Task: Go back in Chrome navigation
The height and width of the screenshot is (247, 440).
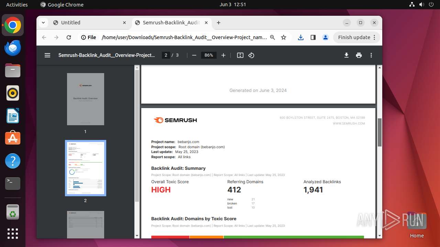Action: [x=44, y=37]
